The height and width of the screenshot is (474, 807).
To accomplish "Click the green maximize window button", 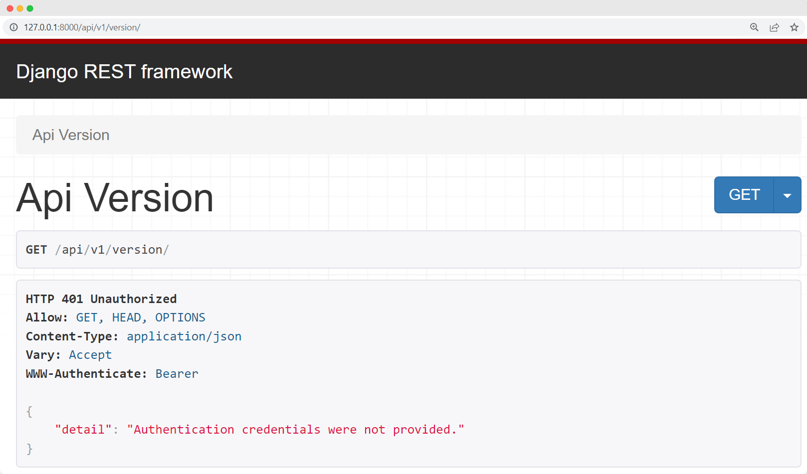I will (30, 8).
